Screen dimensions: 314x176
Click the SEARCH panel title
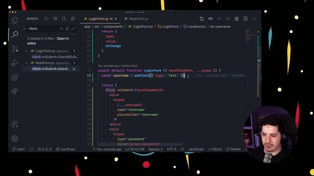point(32,19)
